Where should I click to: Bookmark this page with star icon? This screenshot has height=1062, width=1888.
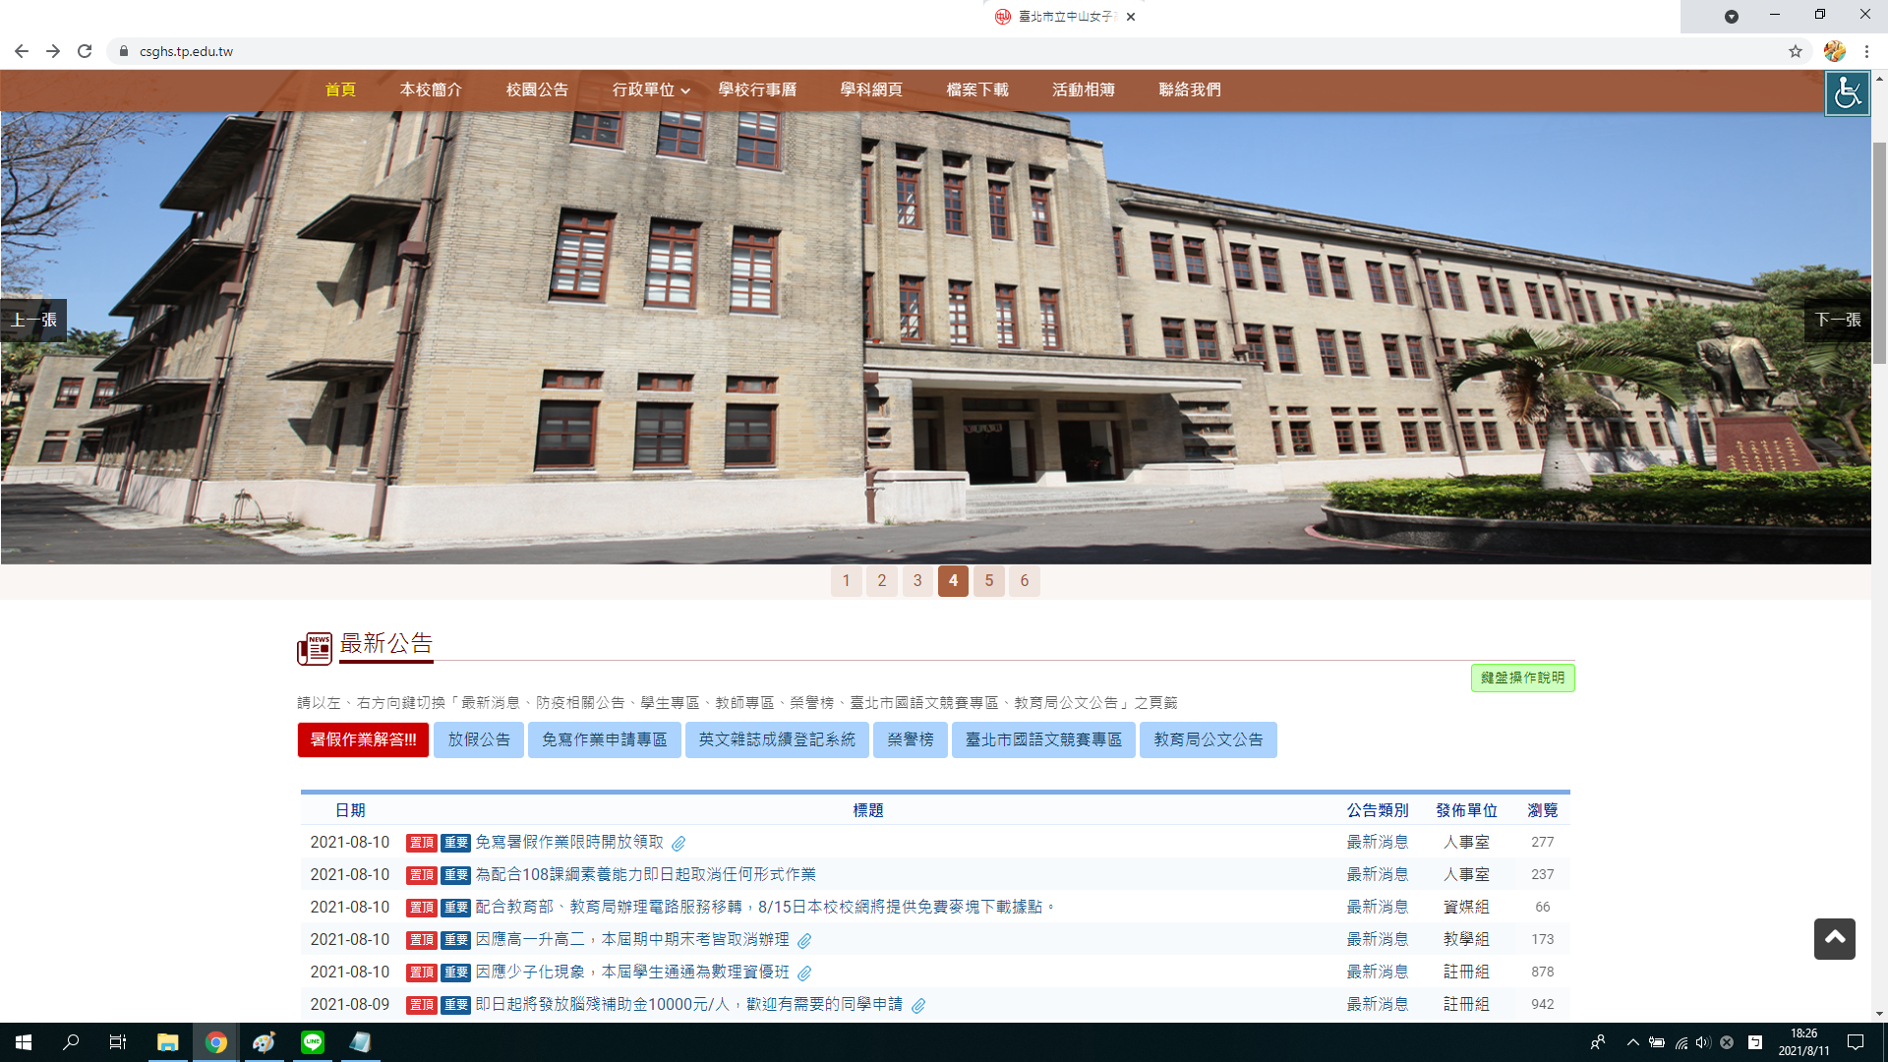[x=1796, y=51]
